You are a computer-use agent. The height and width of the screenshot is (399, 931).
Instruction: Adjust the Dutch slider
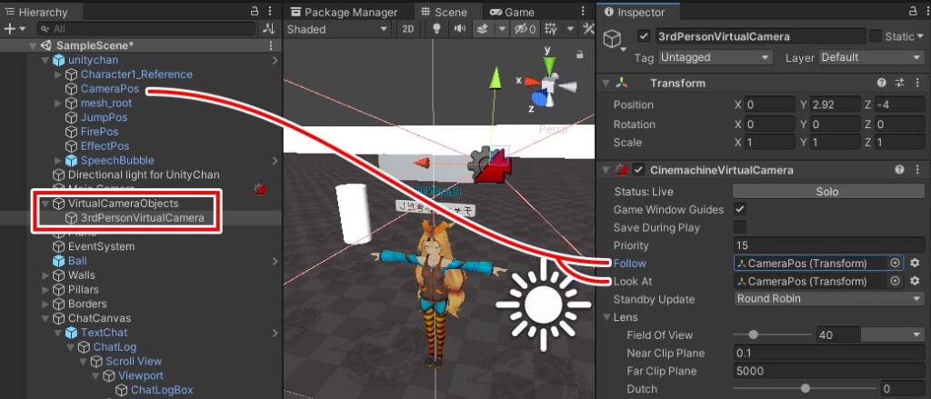tap(806, 389)
